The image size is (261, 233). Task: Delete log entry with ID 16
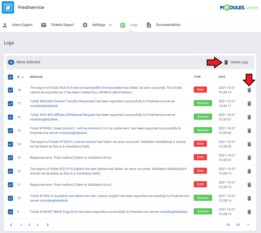click(x=249, y=117)
